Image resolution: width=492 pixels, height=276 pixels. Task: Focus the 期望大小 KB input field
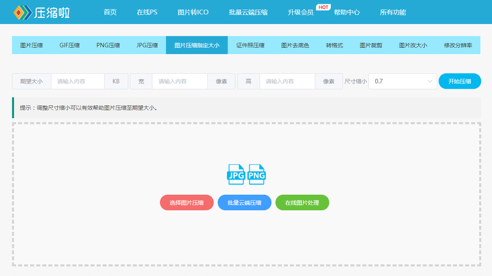[x=77, y=81]
